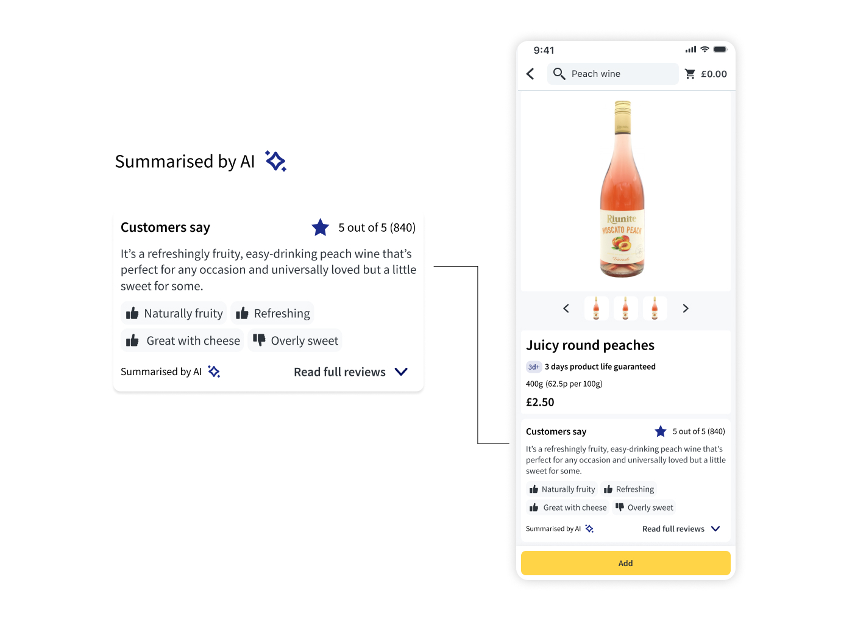Screen dimensions: 866x621
Task: Show next product image with right chevron
Action: coord(686,308)
